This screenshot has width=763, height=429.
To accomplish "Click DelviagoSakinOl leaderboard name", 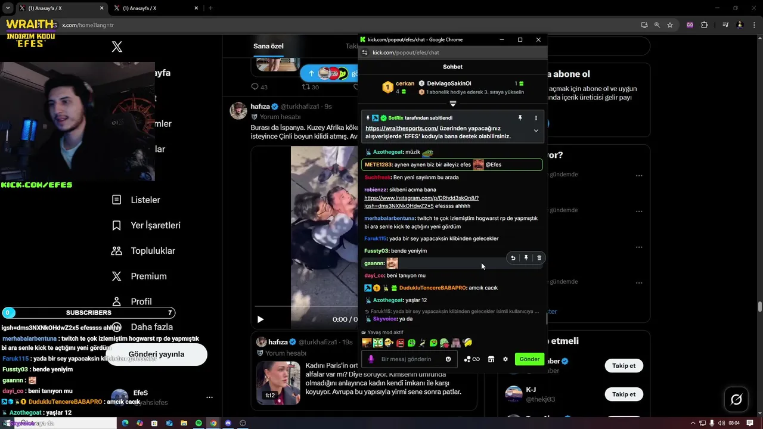I will click(449, 83).
